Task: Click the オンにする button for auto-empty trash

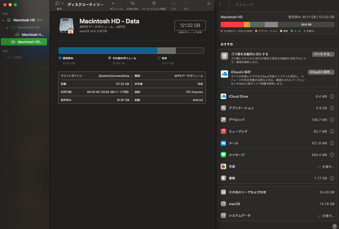Action: pos(323,54)
